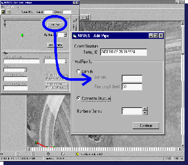The image size is (188, 165).
Task: Click the second yellow toolbar icon
Action: point(9,12)
